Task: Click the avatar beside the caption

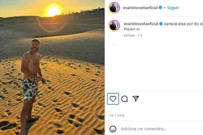Action: [114, 26]
